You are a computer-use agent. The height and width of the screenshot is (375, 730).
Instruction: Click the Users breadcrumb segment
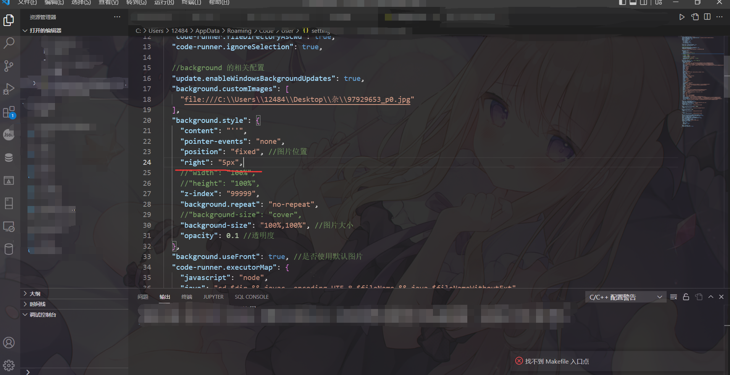(156, 31)
